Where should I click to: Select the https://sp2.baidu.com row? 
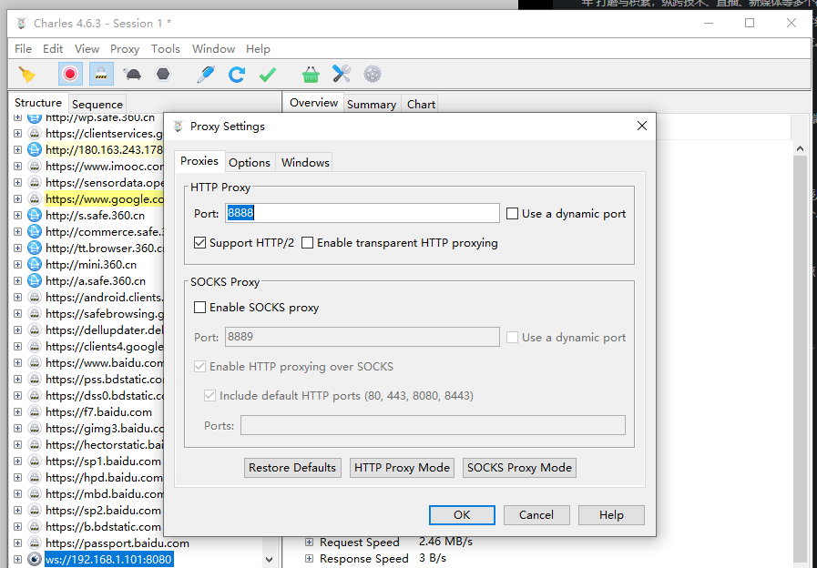tap(103, 511)
